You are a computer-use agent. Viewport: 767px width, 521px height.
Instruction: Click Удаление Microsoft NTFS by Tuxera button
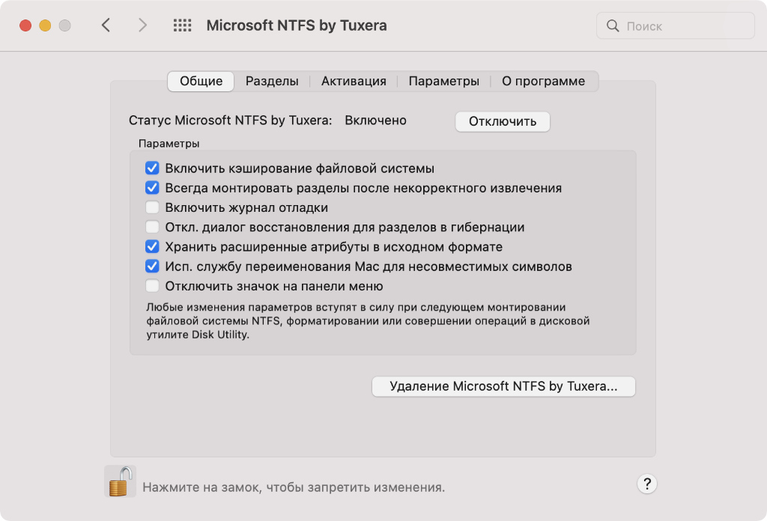[503, 386]
